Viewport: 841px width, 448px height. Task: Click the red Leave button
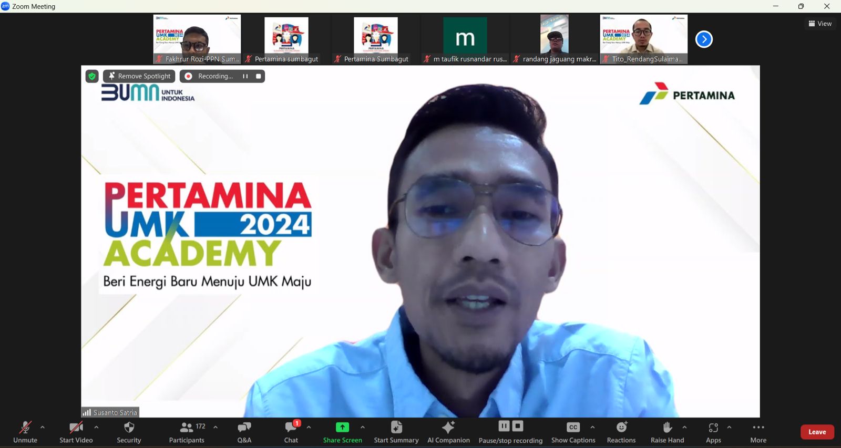[817, 432]
